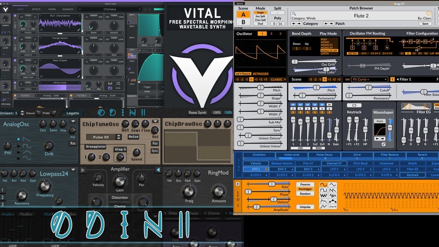Viewport: 439px width, 247px height.
Task: Click the search magnifier icon in Surge Patch Browser
Action: click(x=294, y=13)
